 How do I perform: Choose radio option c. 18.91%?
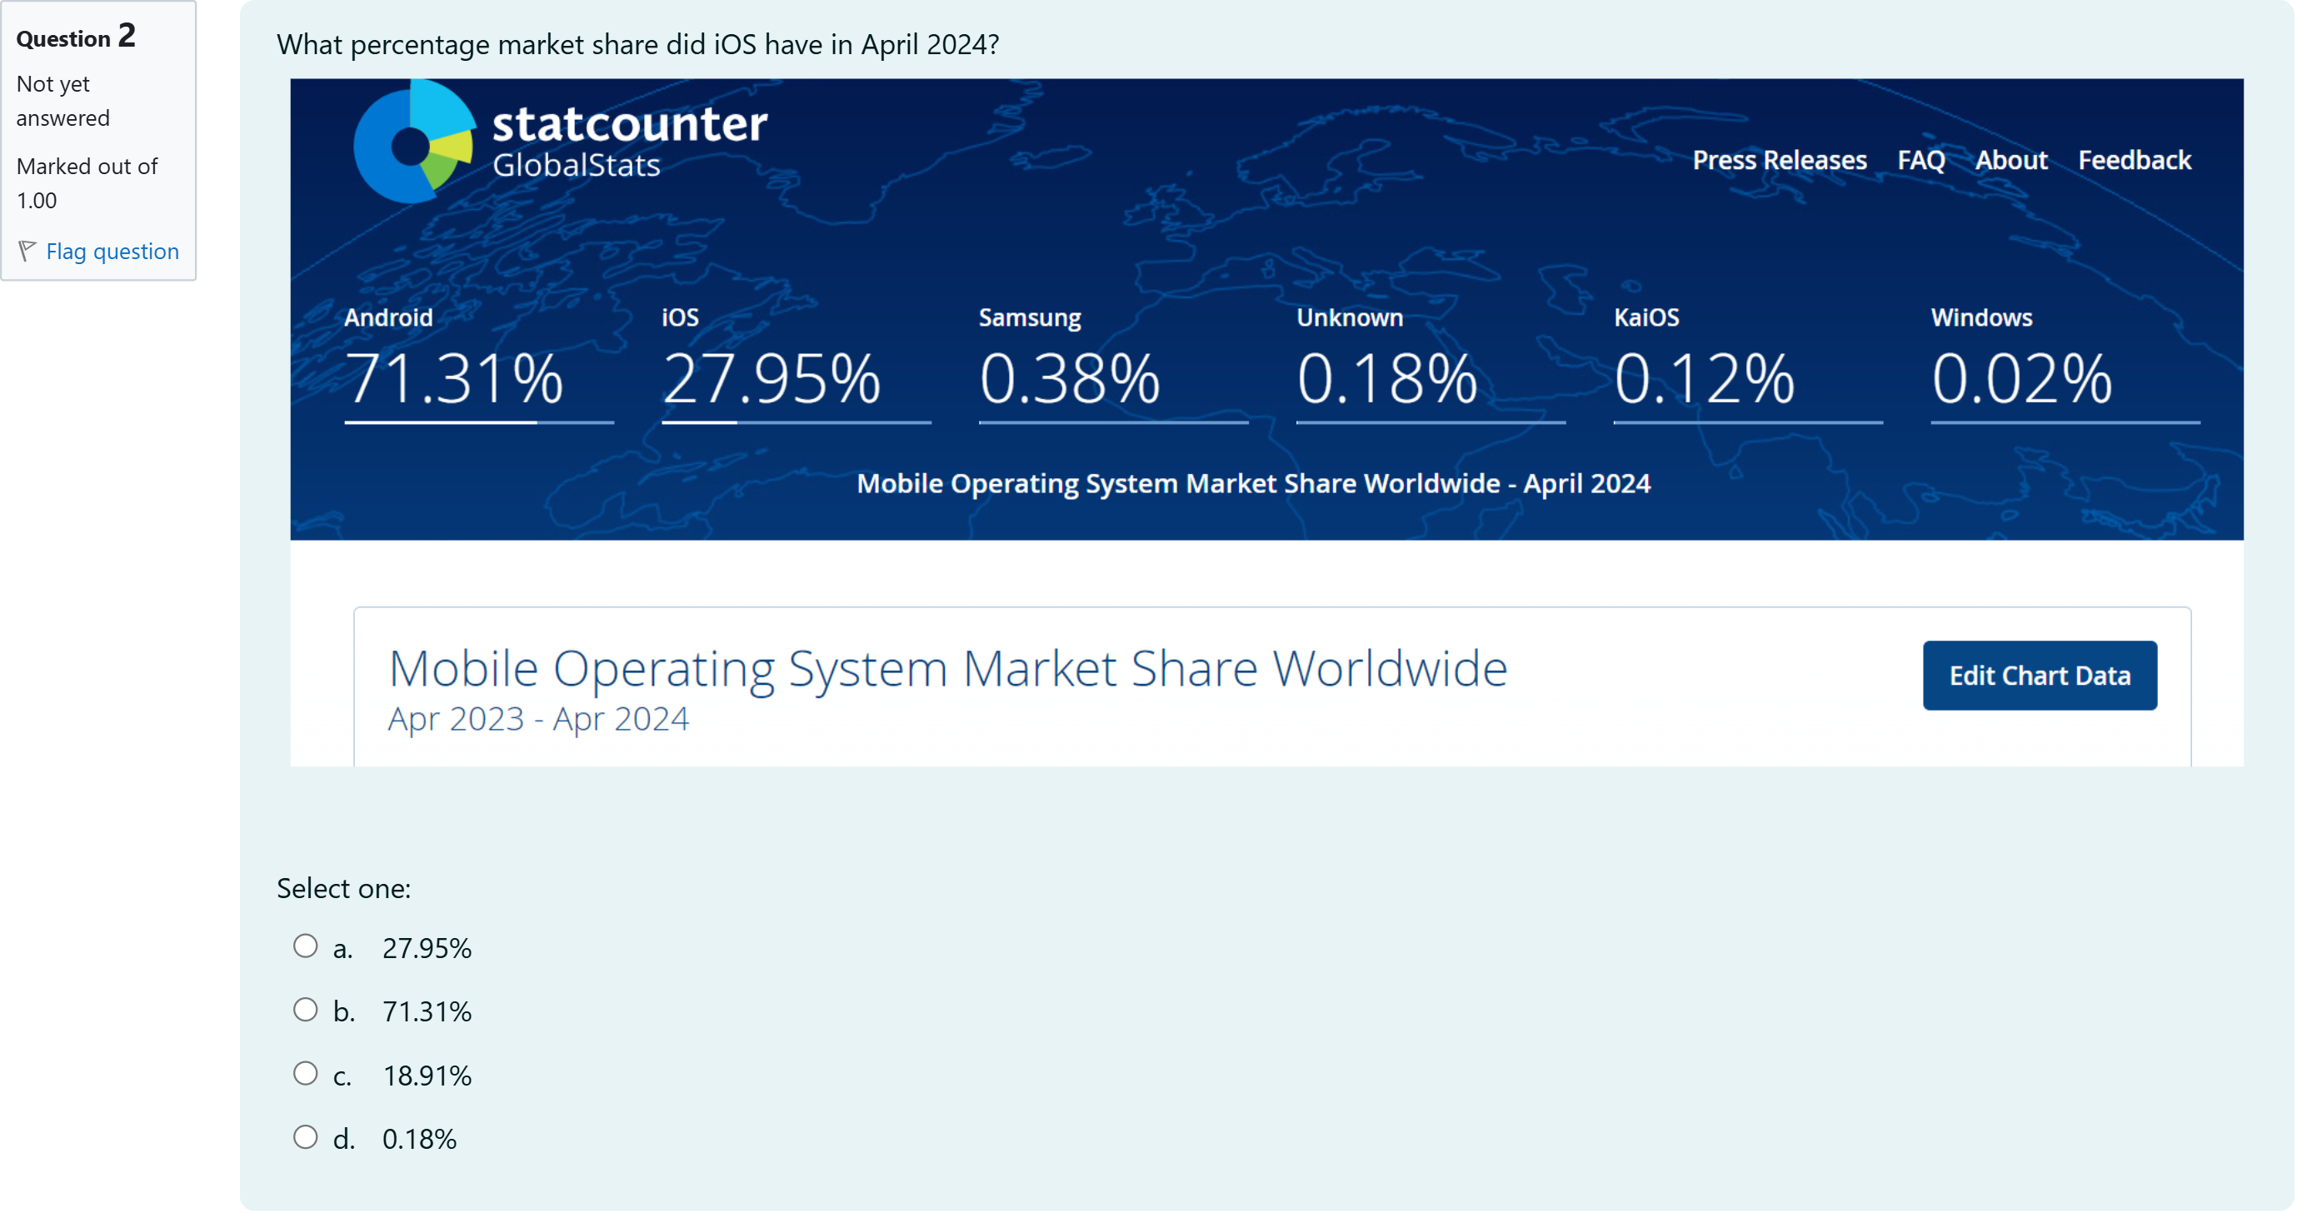tap(305, 1073)
